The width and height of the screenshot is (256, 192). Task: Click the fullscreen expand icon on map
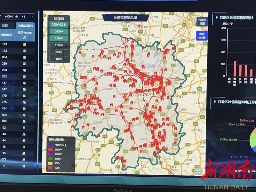[198, 172]
